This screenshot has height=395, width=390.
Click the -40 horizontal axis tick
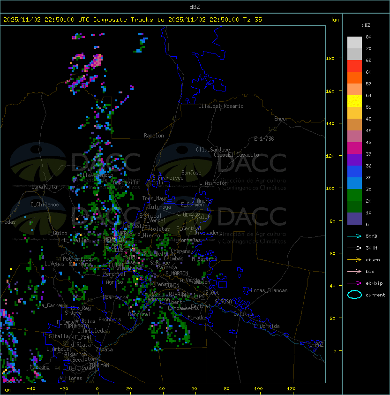point(31,389)
